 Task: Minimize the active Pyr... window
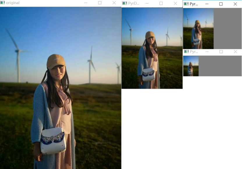click(207, 4)
